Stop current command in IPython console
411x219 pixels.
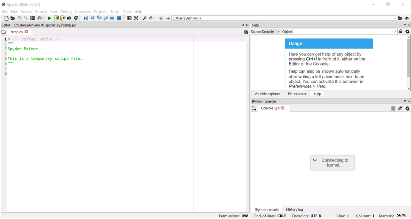(x=393, y=108)
